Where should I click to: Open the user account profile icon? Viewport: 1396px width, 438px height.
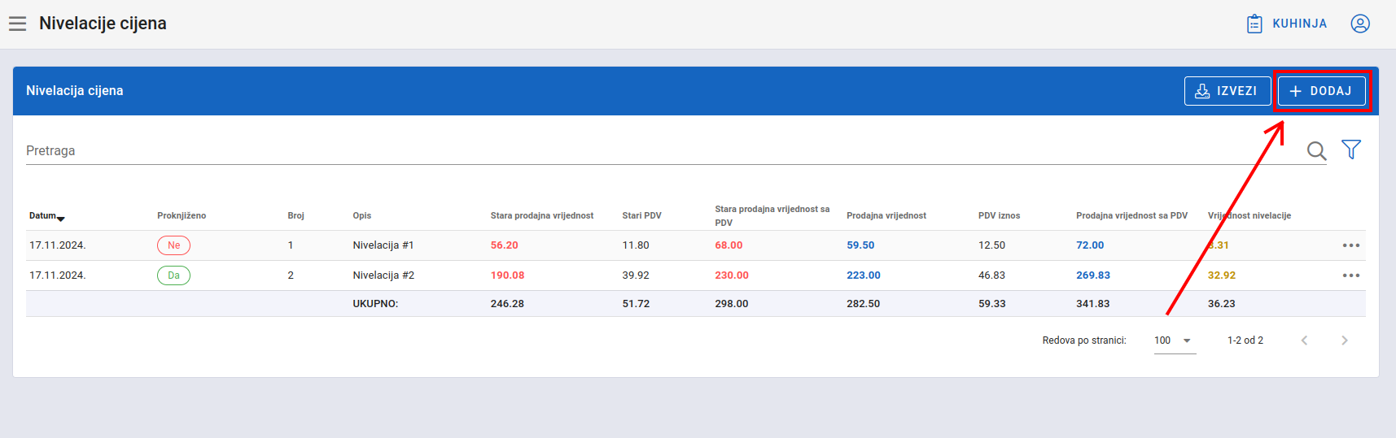click(x=1360, y=24)
